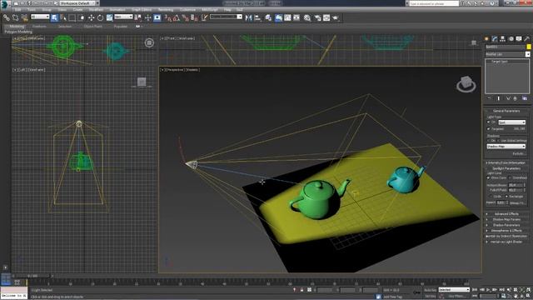The height and width of the screenshot is (300, 533).
Task: Open the Rendering menu
Action: pos(166,10)
